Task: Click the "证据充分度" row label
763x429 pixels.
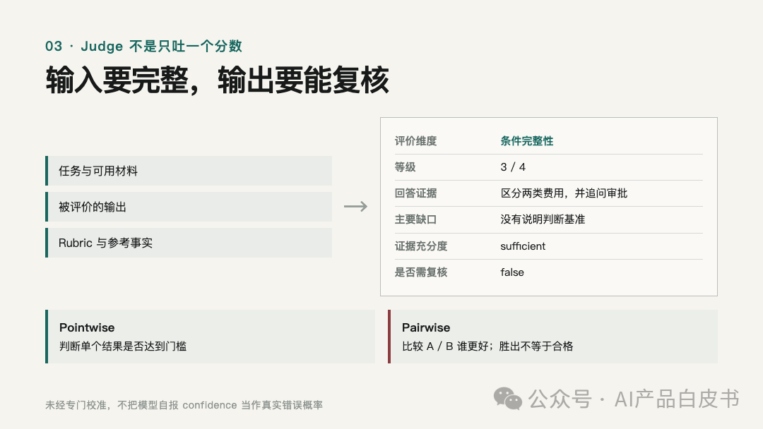Action: (x=421, y=246)
